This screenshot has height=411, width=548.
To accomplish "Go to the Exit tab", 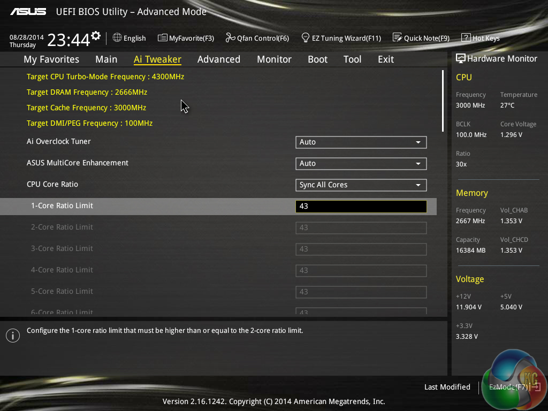I will (386, 59).
